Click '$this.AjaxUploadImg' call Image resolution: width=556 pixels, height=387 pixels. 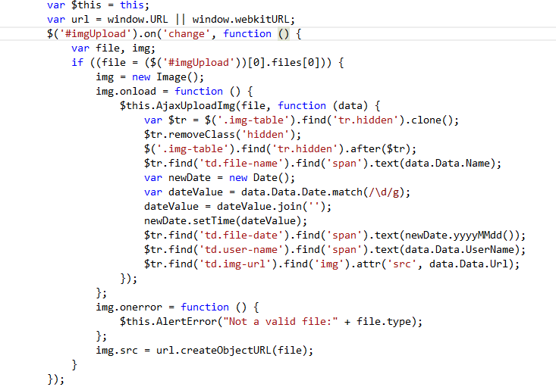(177, 106)
